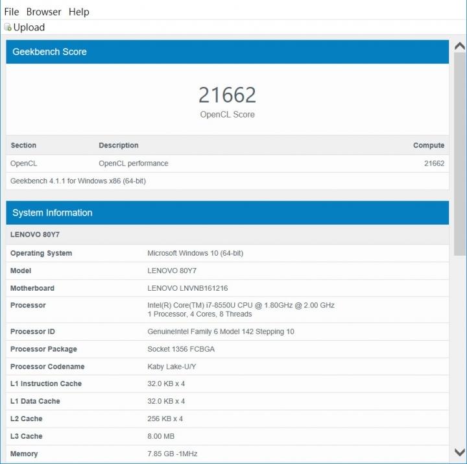
Task: Open the Help menu
Action: tap(79, 12)
